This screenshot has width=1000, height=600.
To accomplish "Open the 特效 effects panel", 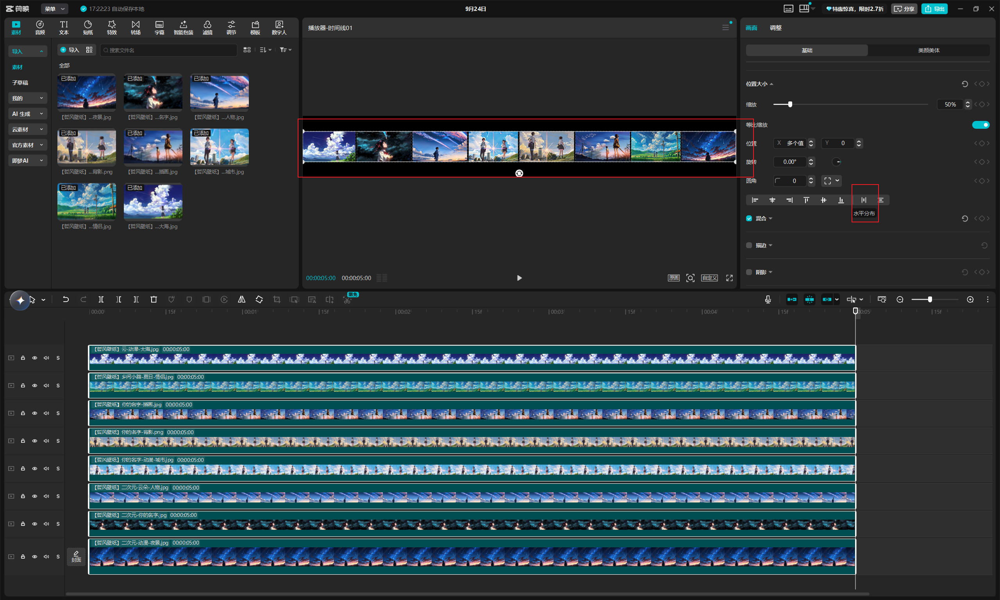I will pyautogui.click(x=112, y=27).
